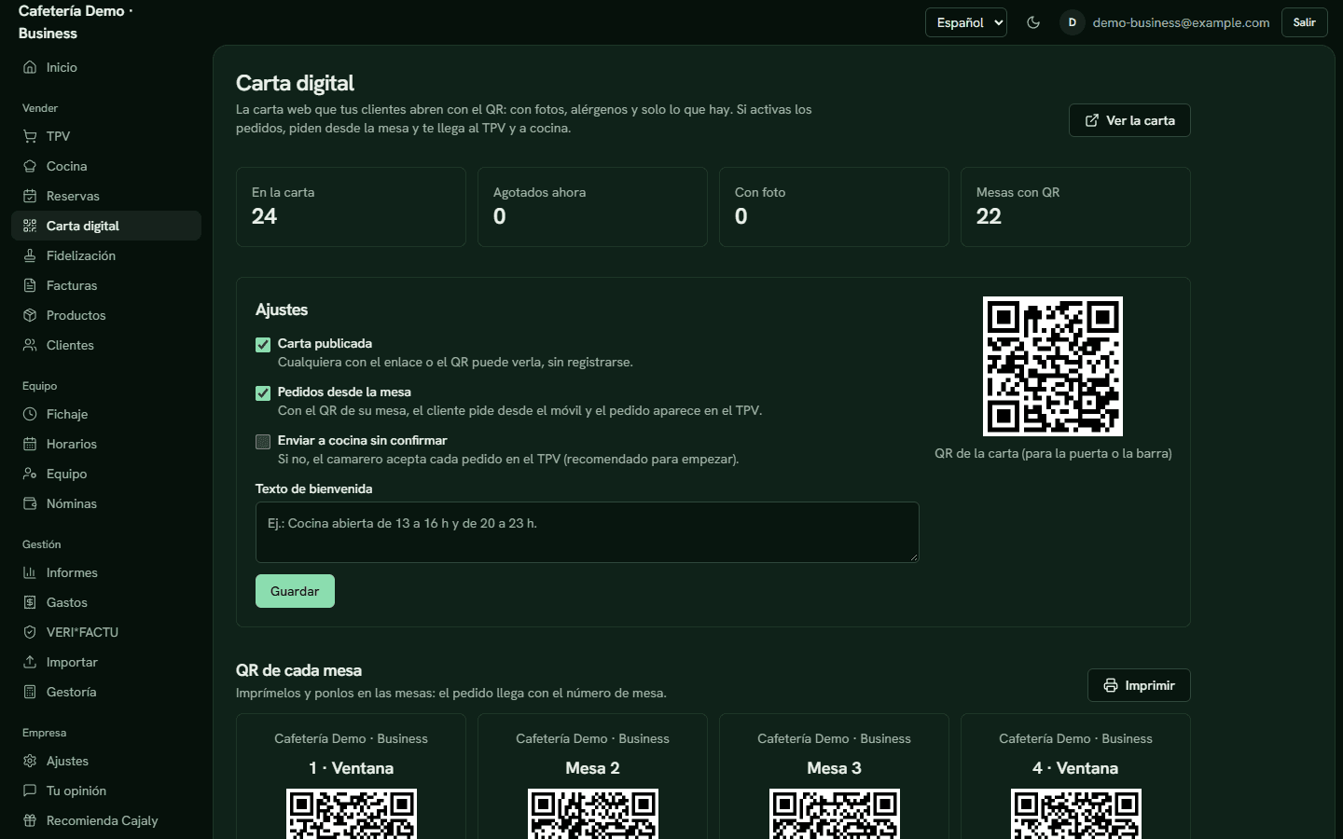Click the document icon beside Facturas

pos(30,285)
